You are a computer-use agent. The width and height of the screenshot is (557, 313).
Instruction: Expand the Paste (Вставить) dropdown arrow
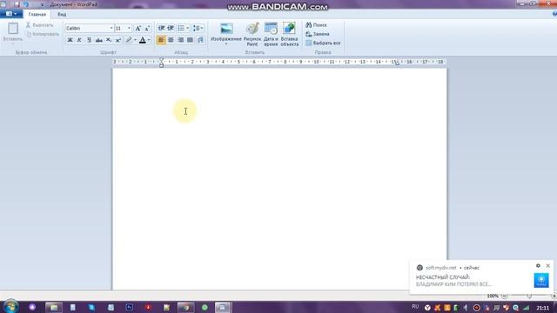[x=13, y=43]
